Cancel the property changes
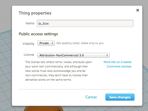 point(91,97)
